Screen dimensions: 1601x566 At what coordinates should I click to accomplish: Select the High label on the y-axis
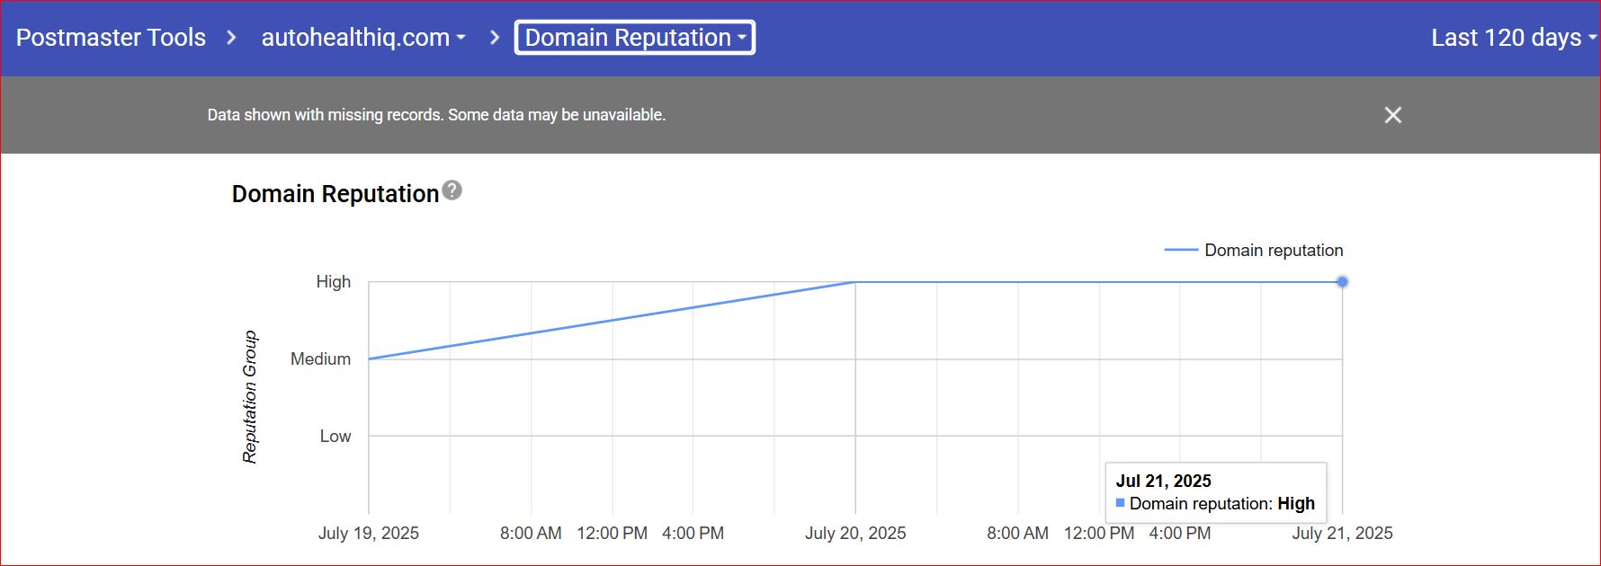333,282
